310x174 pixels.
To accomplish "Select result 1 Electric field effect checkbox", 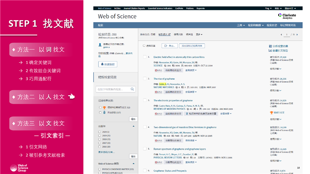I will [145, 57].
